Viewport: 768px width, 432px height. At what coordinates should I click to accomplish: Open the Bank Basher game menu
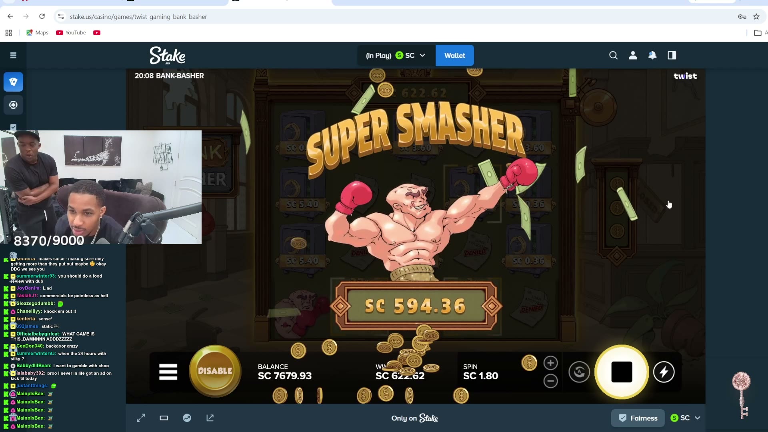168,372
